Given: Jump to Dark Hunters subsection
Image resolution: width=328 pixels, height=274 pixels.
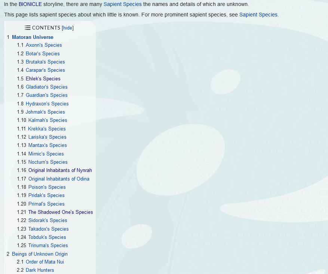Looking at the screenshot, I should point(40,270).
